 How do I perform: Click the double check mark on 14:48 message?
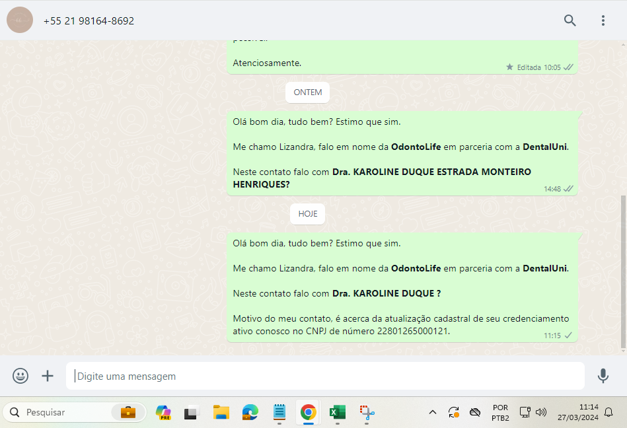(568, 189)
